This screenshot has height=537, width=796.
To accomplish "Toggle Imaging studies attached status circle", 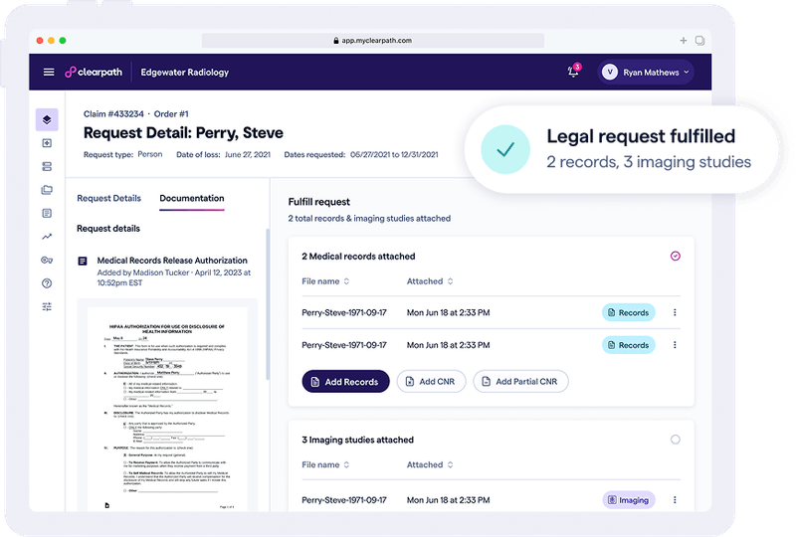I will pyautogui.click(x=676, y=440).
